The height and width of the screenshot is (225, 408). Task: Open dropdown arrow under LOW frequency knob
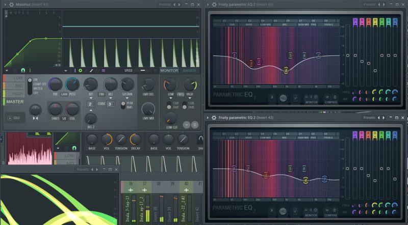coord(171,98)
